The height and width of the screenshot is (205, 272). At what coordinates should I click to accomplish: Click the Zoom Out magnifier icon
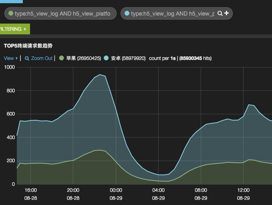[27, 58]
